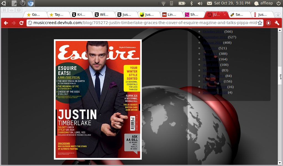This screenshot has height=166, width=283.
Task: Open the December 2010 archive link
Action: 214,87
